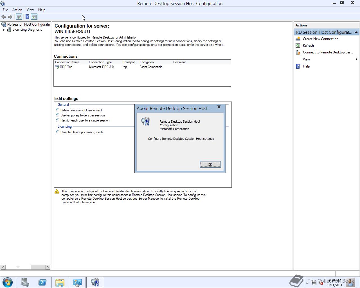Open the File menu

[5, 10]
